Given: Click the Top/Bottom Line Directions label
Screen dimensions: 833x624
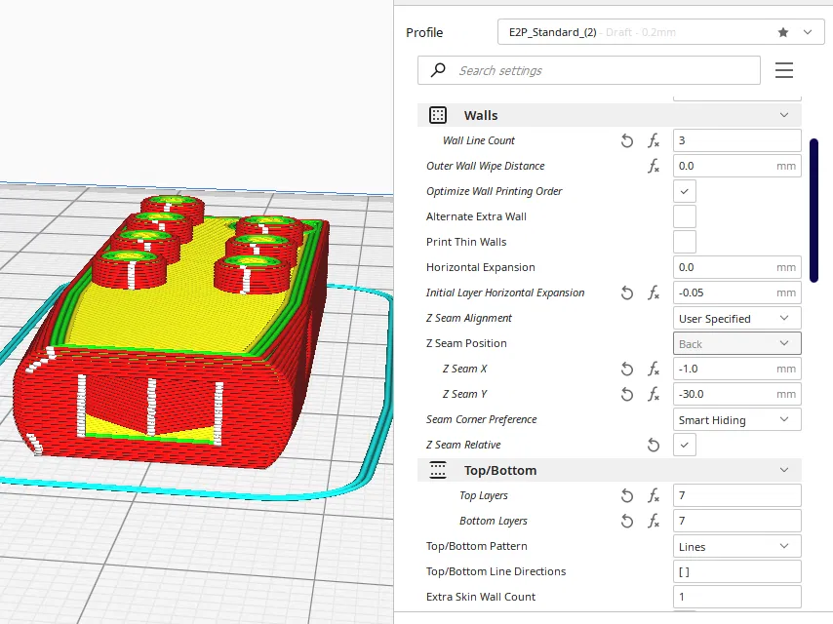Looking at the screenshot, I should (x=496, y=572).
